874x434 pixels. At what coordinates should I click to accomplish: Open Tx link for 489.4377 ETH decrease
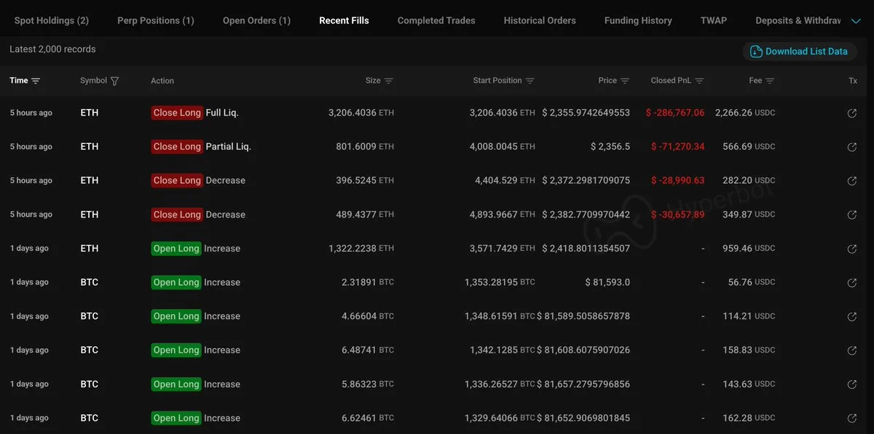pyautogui.click(x=852, y=214)
